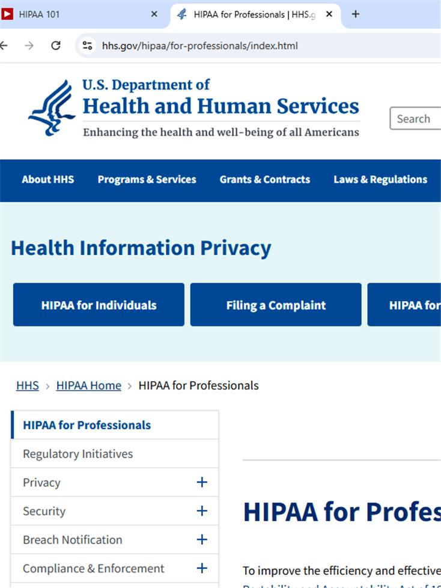The height and width of the screenshot is (588, 441).
Task: Open Regulatory Initiatives in sidebar
Action: (115, 454)
